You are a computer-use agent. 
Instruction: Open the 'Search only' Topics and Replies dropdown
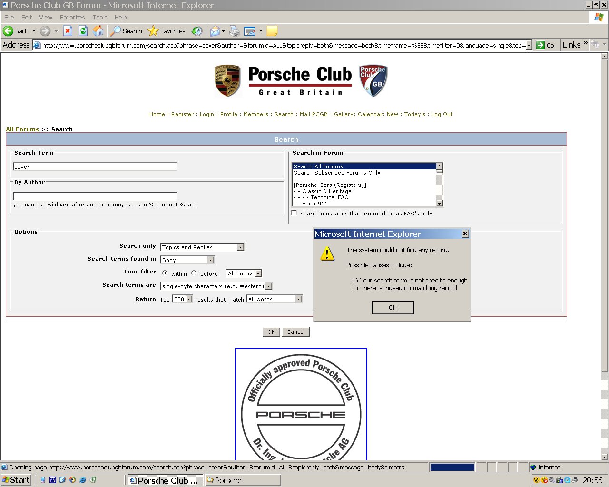pyautogui.click(x=202, y=247)
